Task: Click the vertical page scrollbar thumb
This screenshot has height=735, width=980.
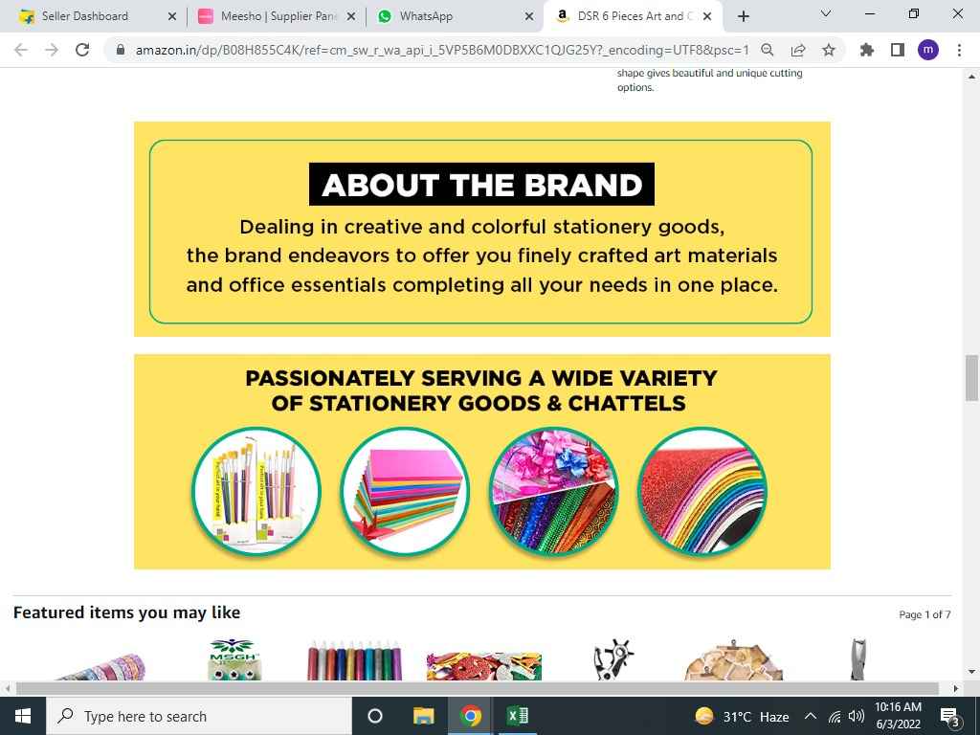Action: point(971,377)
